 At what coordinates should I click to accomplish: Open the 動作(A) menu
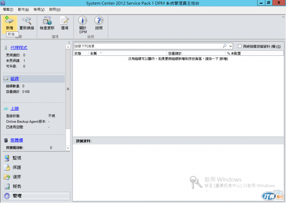coord(23,10)
